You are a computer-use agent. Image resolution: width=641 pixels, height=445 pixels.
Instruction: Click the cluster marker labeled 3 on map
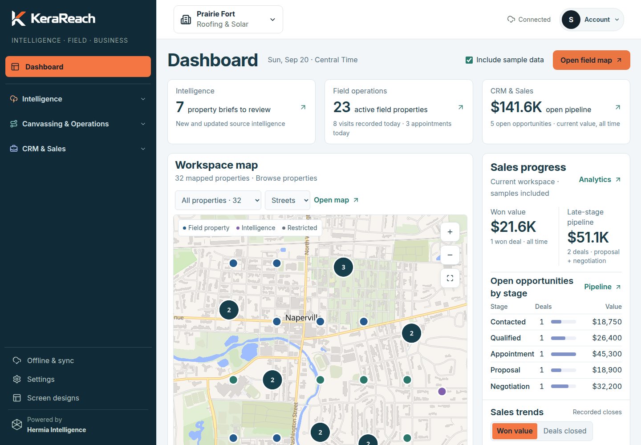(x=343, y=267)
